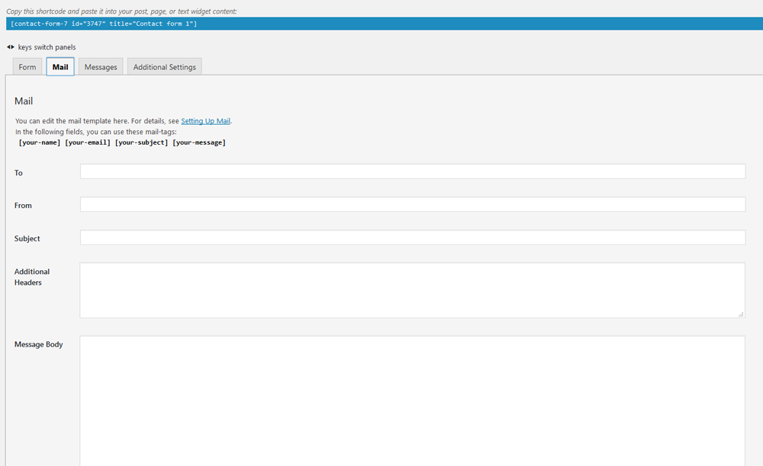The height and width of the screenshot is (466, 763).
Task: Click inside the Additional Headers textarea
Action: [x=412, y=290]
